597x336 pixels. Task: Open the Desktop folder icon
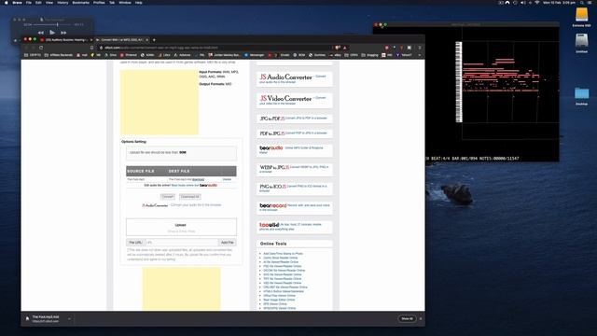pos(581,96)
